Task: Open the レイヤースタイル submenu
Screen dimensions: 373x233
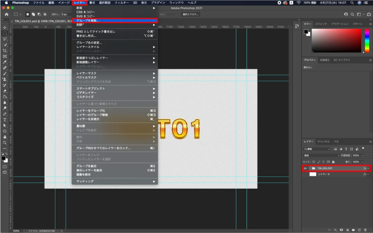Action: 115,47
